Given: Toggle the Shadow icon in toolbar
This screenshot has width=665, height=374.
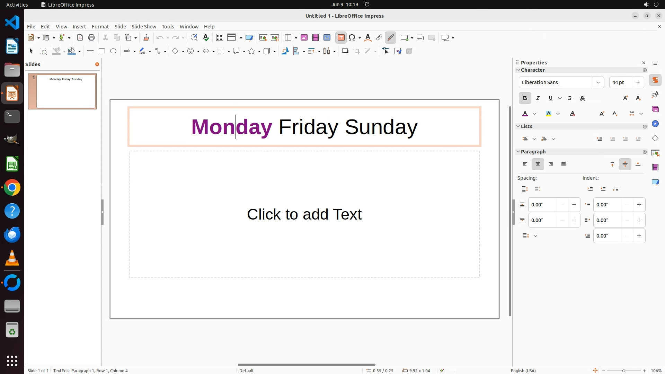Looking at the screenshot, I should [x=345, y=51].
